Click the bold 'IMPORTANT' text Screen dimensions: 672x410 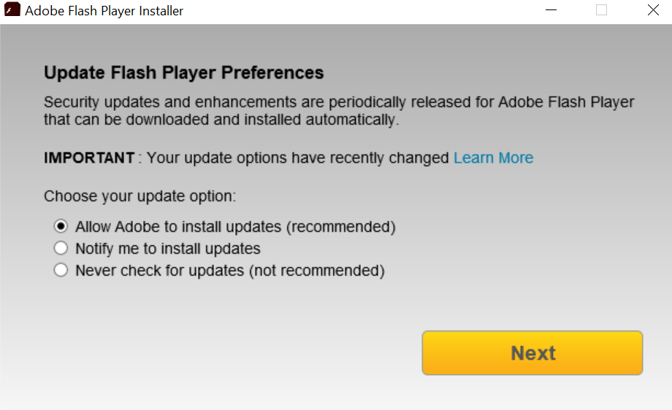(89, 158)
